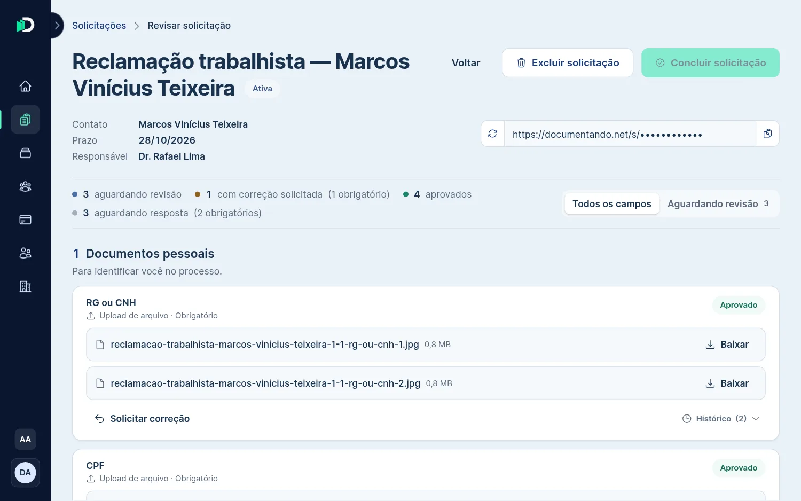Screen dimensions: 801x501
Task: Open the requests clipboard icon in sidebar
Action: (25, 120)
